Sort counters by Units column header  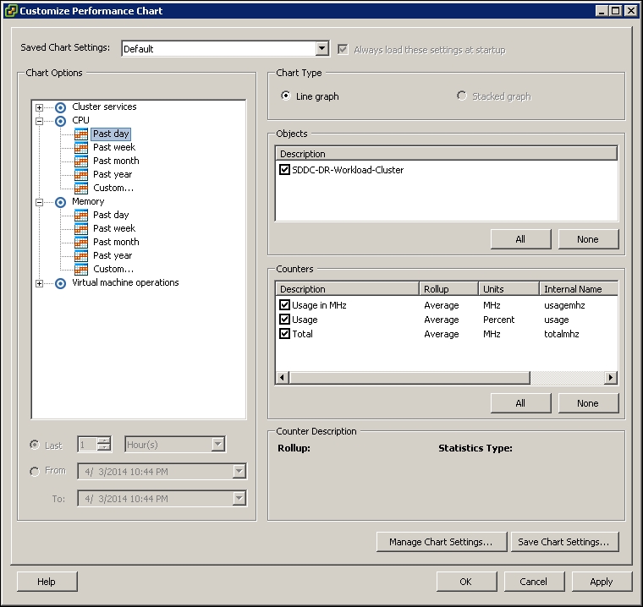[x=508, y=289]
